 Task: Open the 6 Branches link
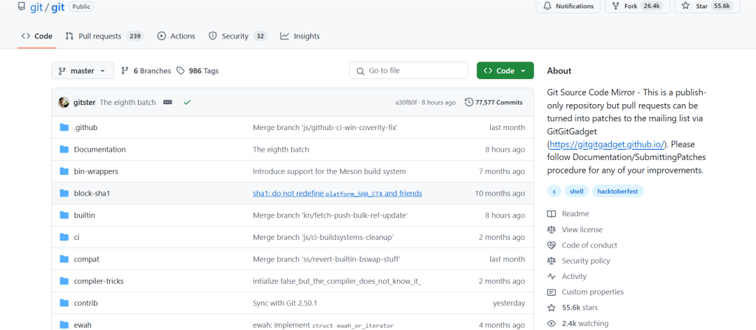coord(146,71)
